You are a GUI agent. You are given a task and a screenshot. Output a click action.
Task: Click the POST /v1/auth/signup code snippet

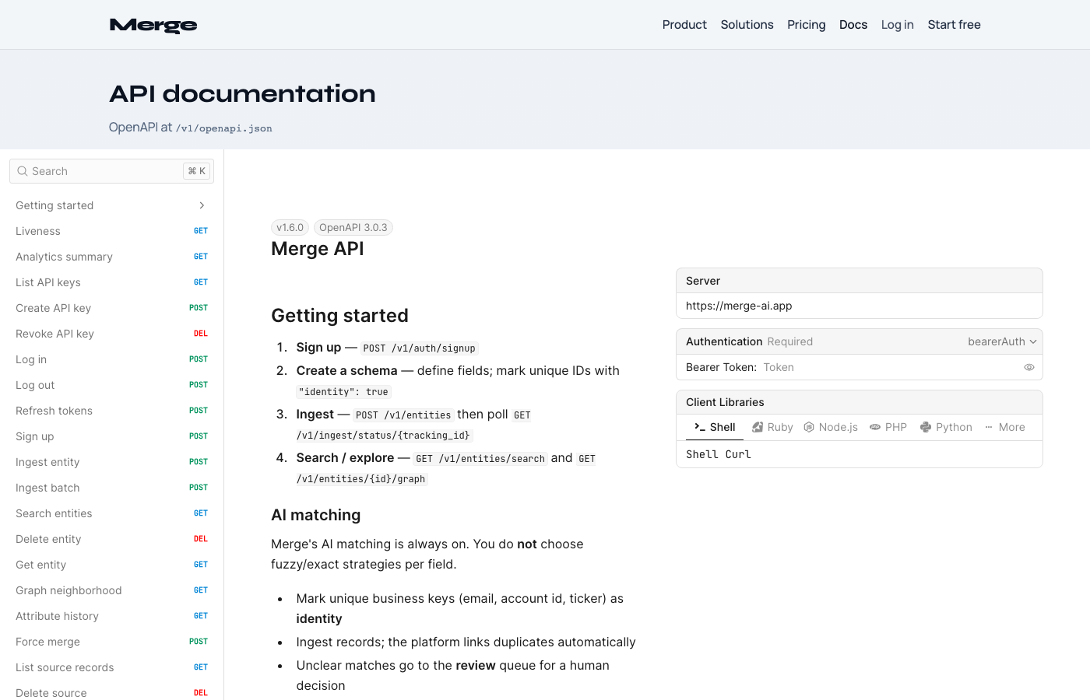click(419, 348)
